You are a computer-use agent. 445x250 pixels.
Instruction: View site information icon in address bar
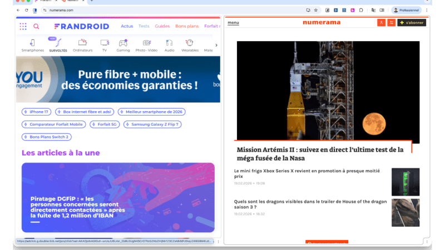tap(45, 10)
